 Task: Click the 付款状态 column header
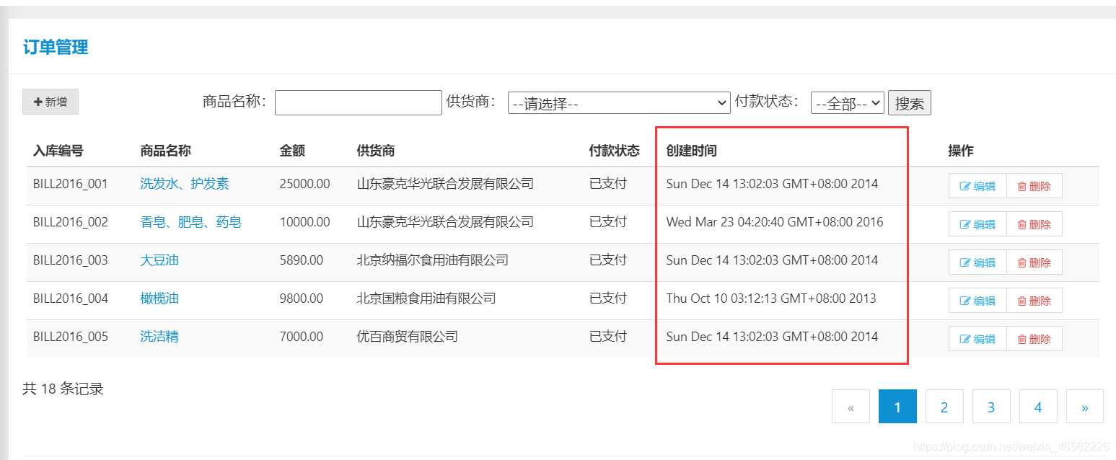click(615, 151)
